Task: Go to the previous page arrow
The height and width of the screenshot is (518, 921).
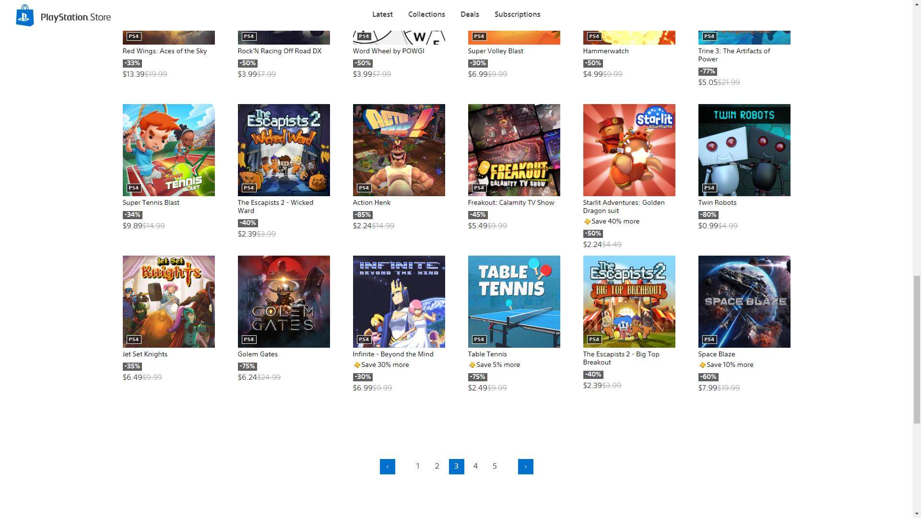Action: point(388,467)
